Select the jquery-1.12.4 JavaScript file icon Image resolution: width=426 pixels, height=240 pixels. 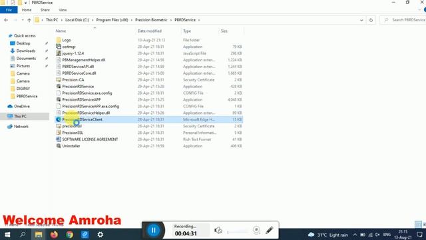pos(59,53)
